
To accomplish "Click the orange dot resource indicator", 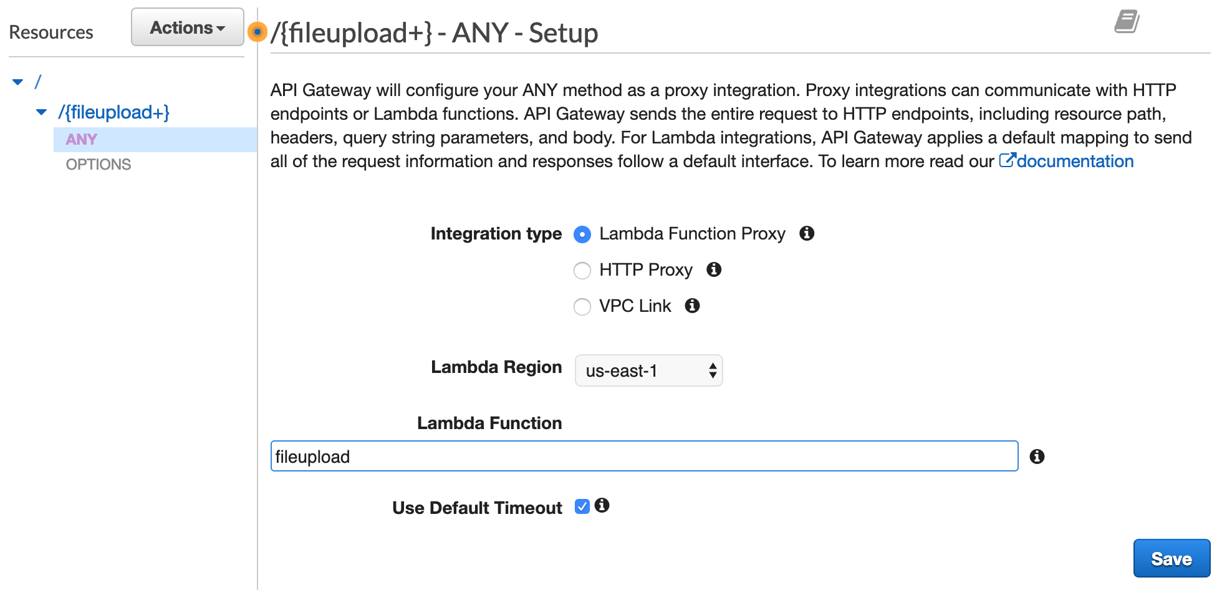I will (257, 31).
